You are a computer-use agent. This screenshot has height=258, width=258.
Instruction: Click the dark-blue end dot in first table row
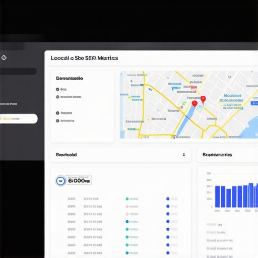tap(168, 199)
